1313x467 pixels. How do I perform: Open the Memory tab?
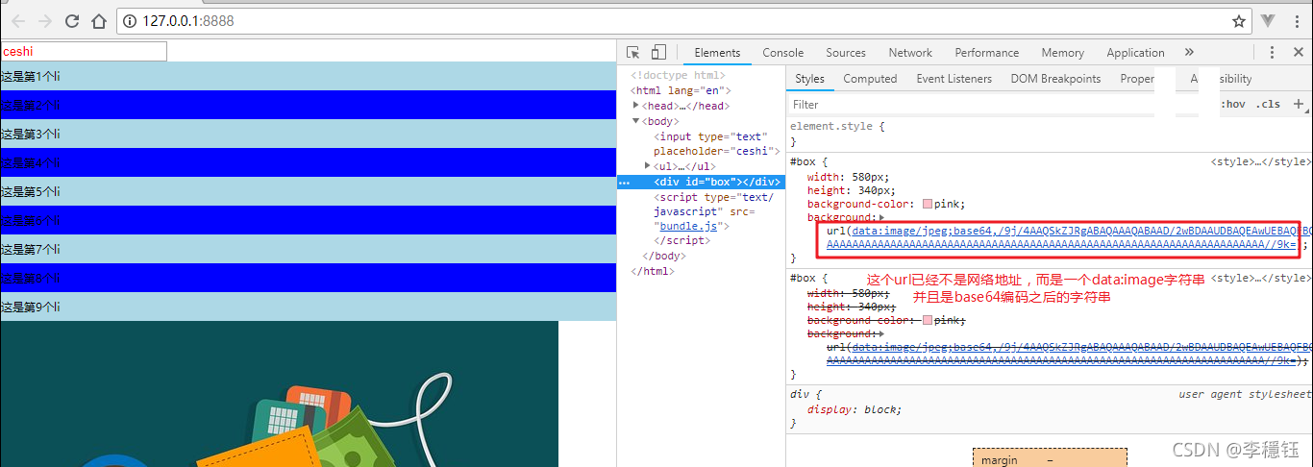pos(1062,53)
